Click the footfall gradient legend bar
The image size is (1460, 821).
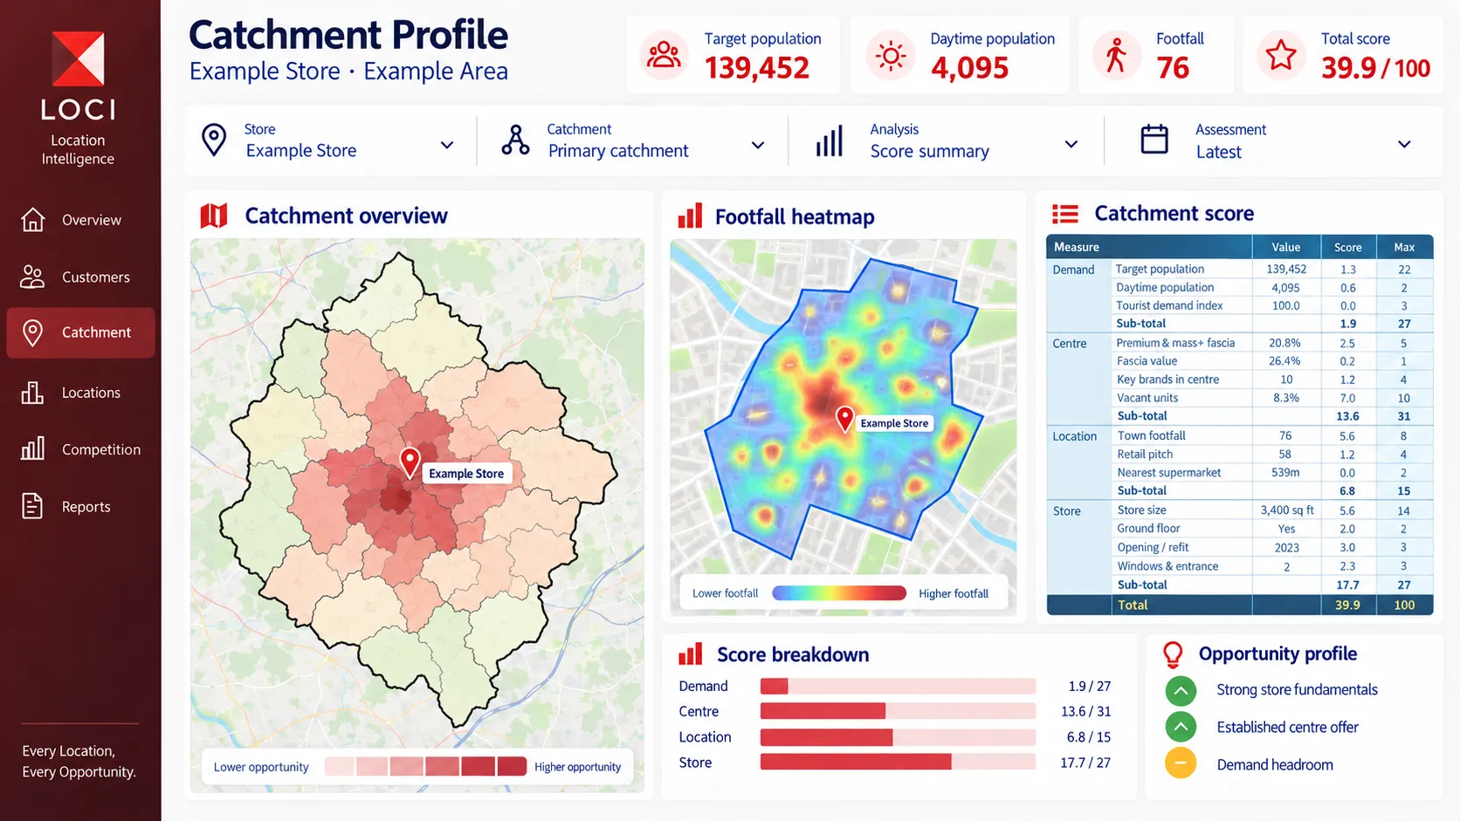839,593
